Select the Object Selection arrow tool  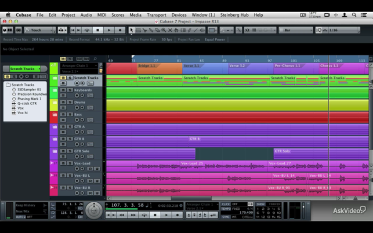[x=131, y=30]
